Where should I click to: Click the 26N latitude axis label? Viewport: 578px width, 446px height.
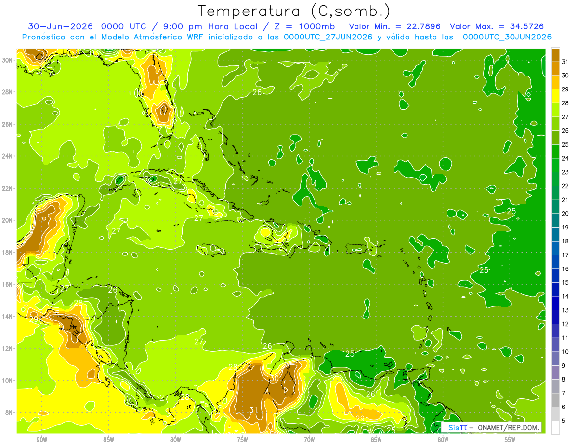(x=7, y=124)
